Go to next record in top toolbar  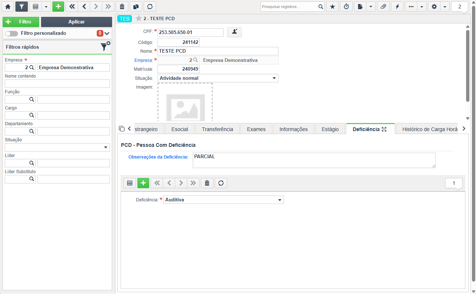[96, 7]
